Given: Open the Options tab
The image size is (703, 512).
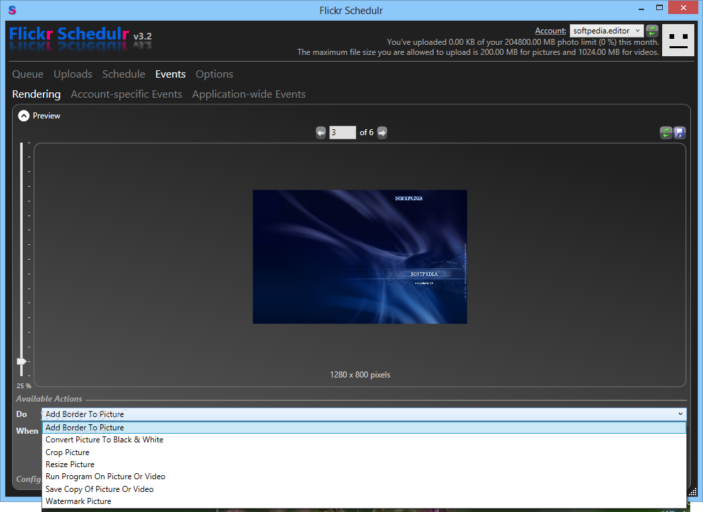Looking at the screenshot, I should click(x=214, y=74).
